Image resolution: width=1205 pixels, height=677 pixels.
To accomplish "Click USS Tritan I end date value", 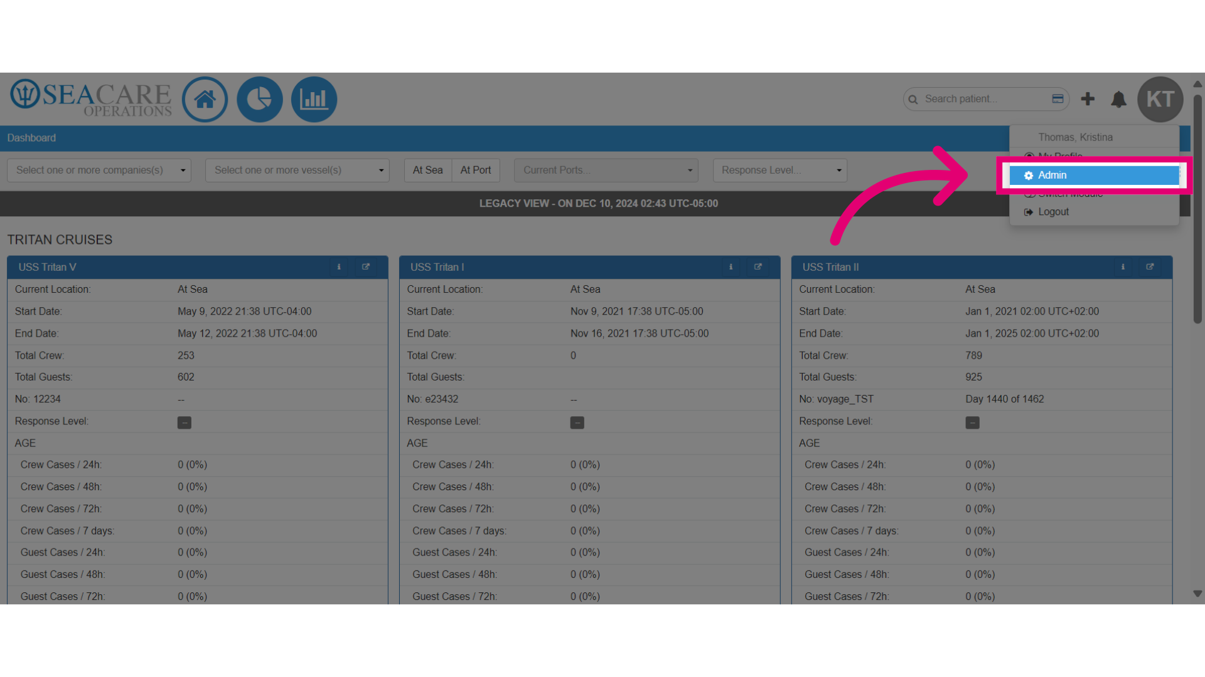I will pyautogui.click(x=640, y=333).
